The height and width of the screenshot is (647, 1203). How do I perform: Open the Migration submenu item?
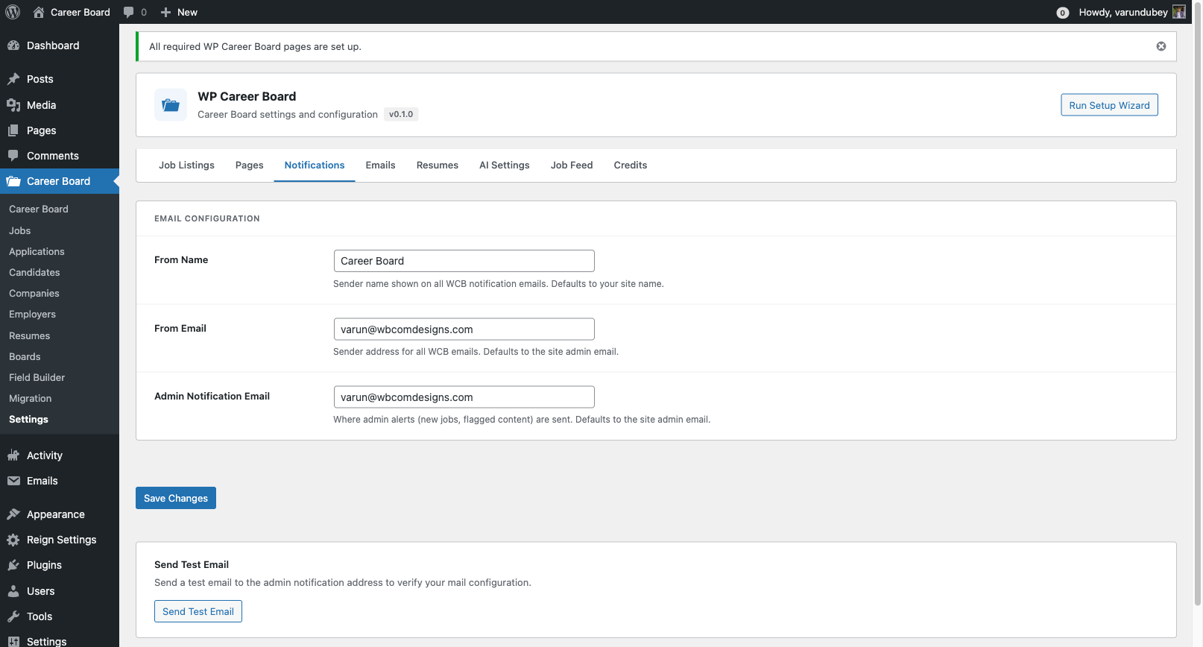(x=31, y=399)
